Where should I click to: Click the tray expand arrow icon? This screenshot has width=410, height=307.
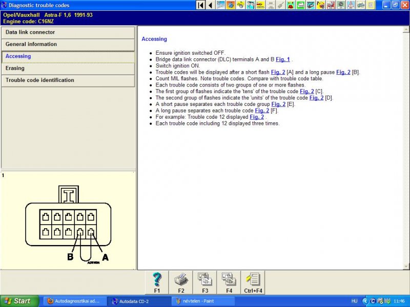(x=365, y=301)
